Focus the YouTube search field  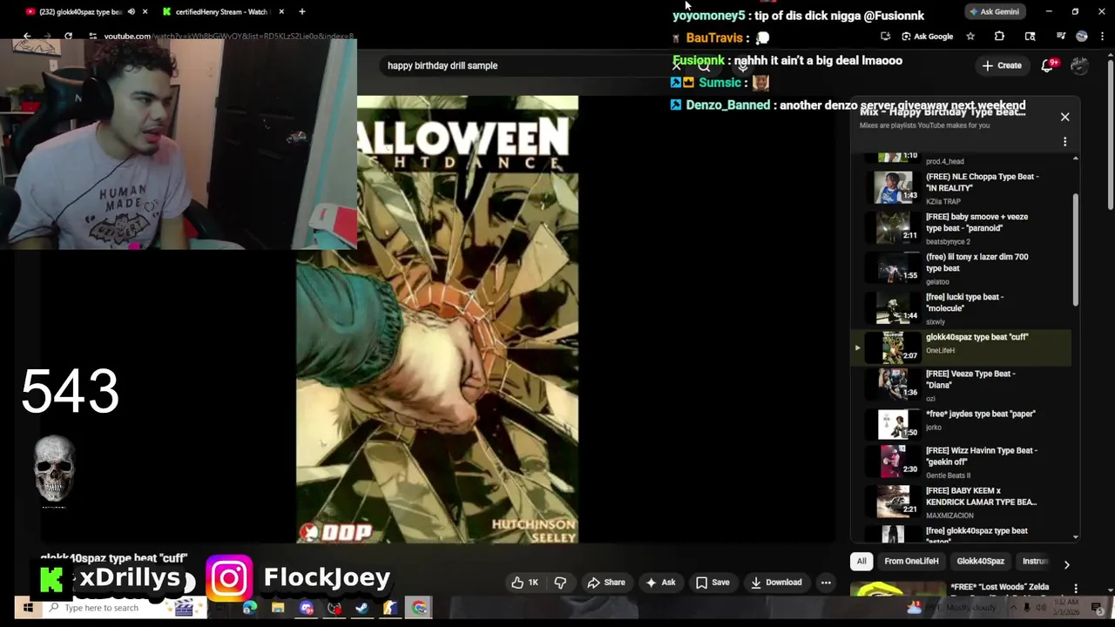(x=523, y=66)
